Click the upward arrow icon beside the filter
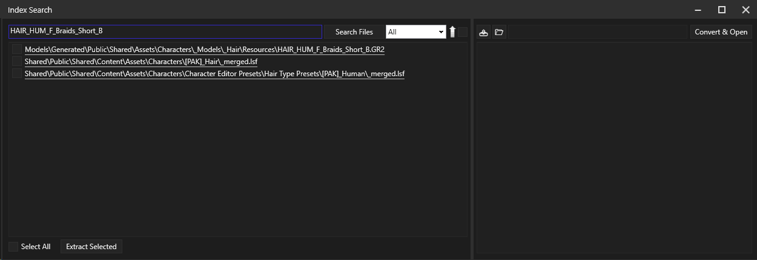The height and width of the screenshot is (260, 757). [x=452, y=32]
